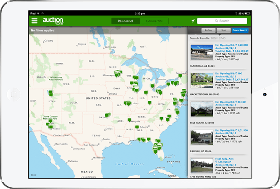Click the green property pin near Utah
The height and width of the screenshot is (189, 280).
click(x=50, y=93)
